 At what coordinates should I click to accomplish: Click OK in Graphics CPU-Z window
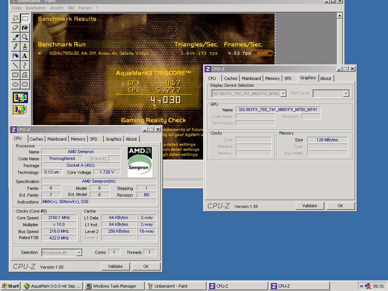[x=341, y=206]
